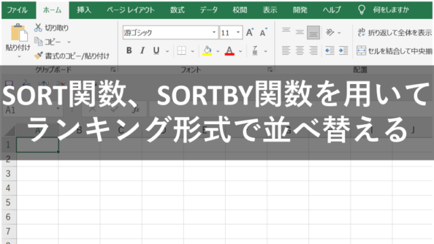Open the 挿入 ribbon tab
The height and width of the screenshot is (244, 434).
[x=84, y=10]
